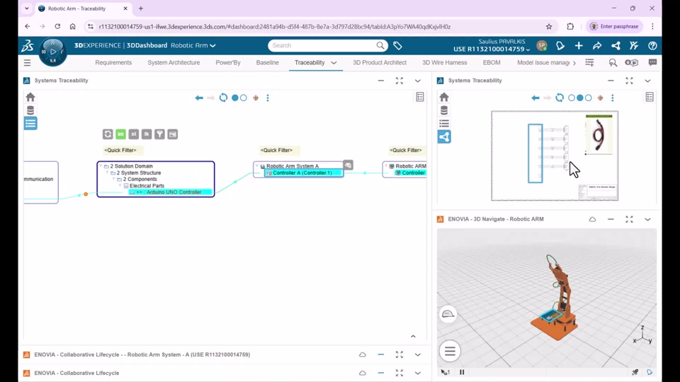Click the grey refresh button above the Solution Domain box
680x382 pixels.
[108, 134]
